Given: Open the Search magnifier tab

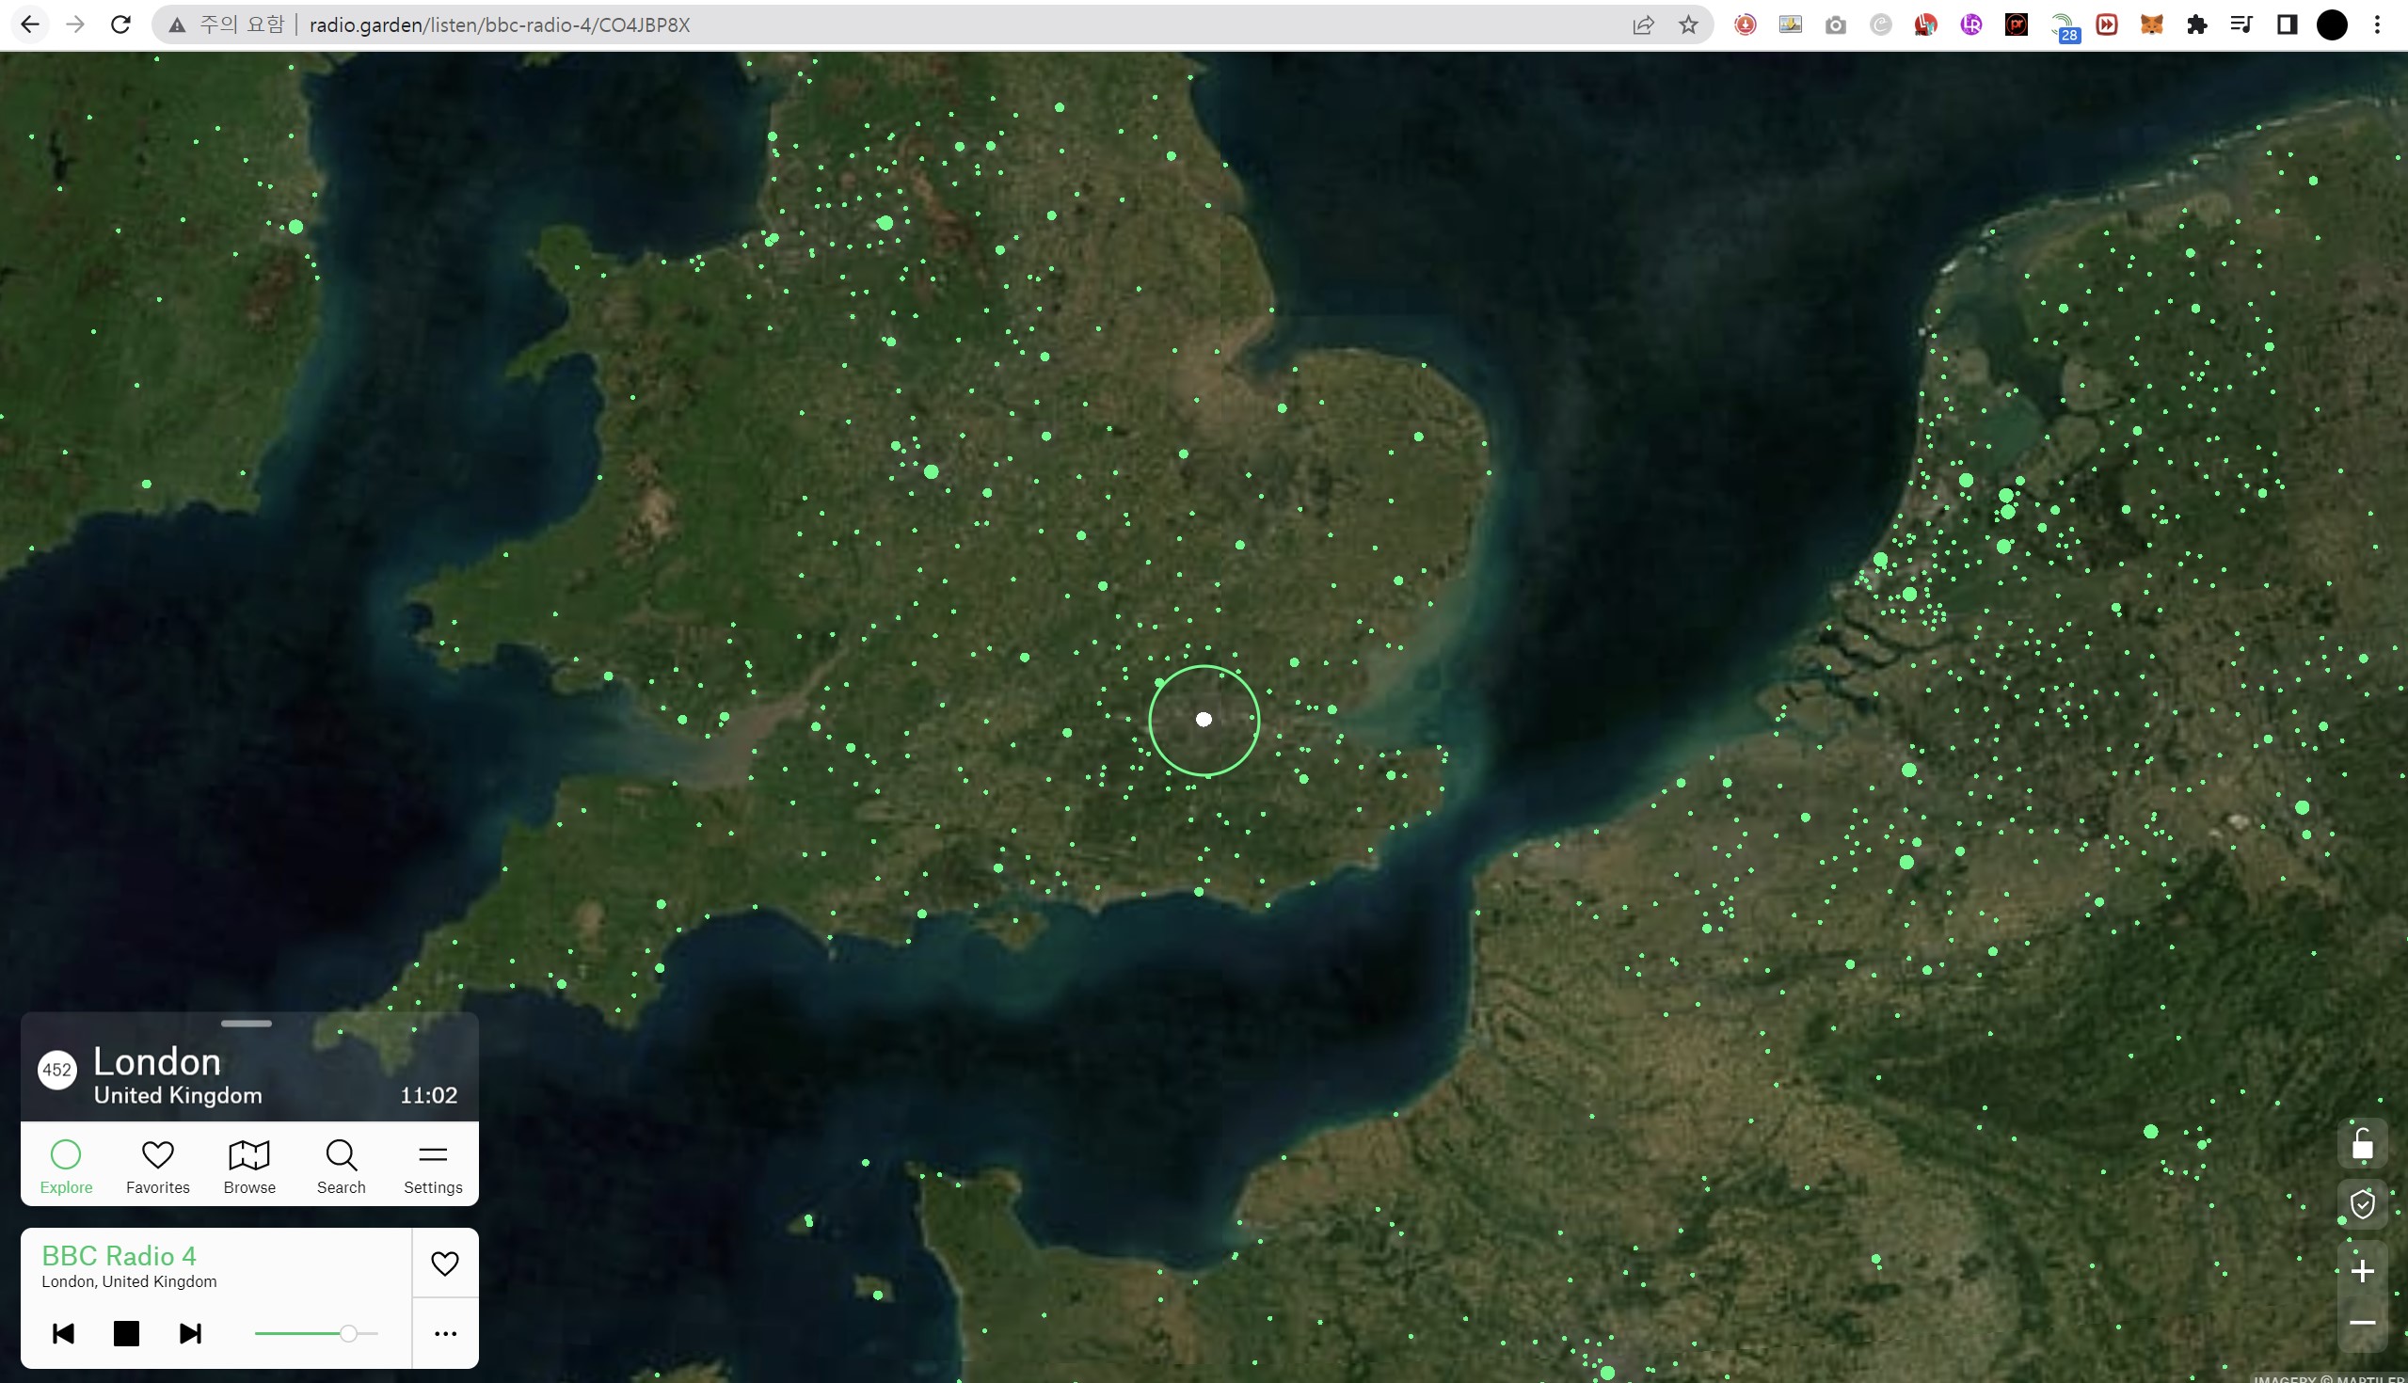Looking at the screenshot, I should pyautogui.click(x=341, y=1167).
